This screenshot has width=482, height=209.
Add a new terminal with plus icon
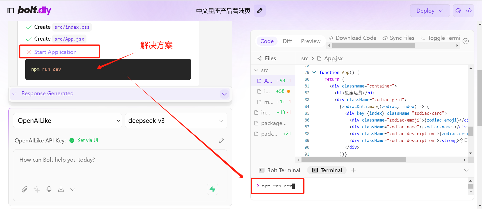pyautogui.click(x=353, y=170)
